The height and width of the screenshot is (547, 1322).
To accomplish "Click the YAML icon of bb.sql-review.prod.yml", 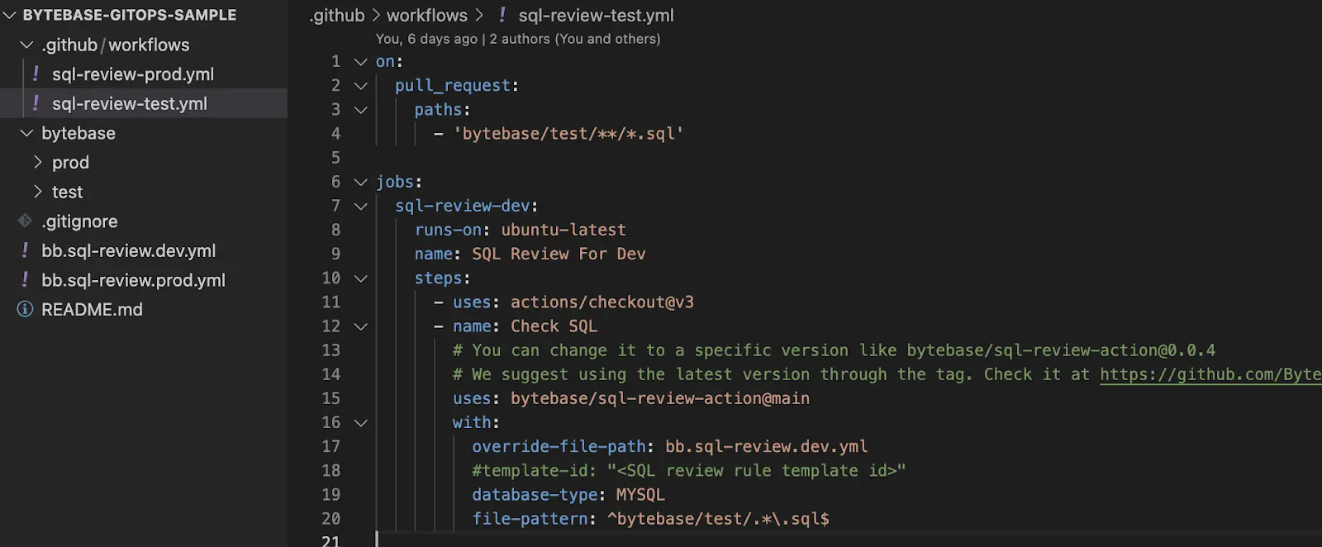I will [x=25, y=280].
